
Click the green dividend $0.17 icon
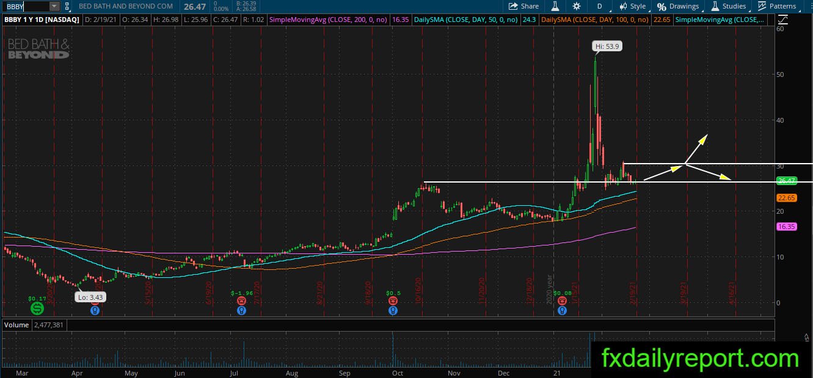(x=37, y=309)
